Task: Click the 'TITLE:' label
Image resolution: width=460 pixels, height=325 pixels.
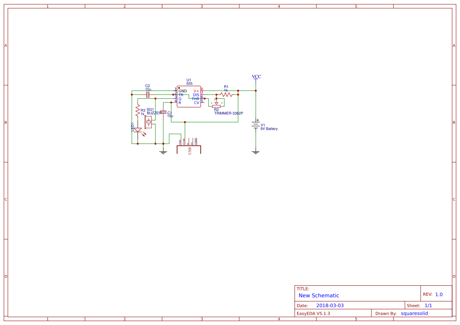Action: click(x=303, y=289)
